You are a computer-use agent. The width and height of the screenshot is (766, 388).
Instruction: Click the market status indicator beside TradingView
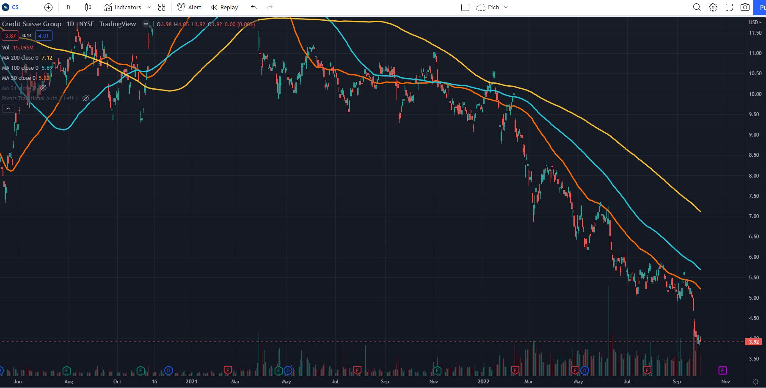click(x=146, y=24)
